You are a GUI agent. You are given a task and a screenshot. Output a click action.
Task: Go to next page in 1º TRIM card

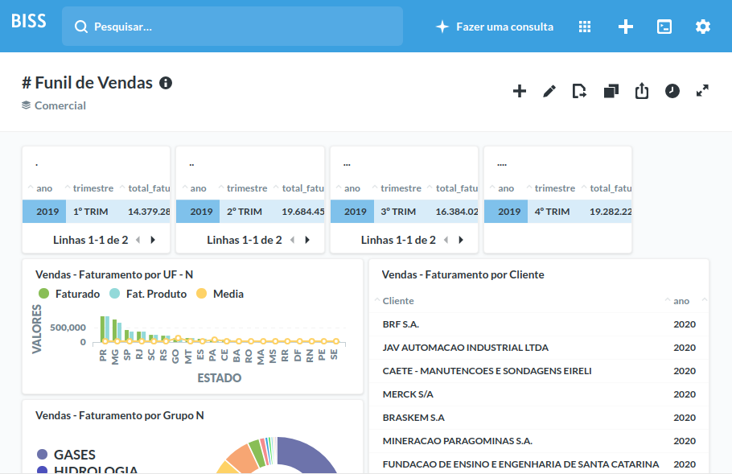153,240
